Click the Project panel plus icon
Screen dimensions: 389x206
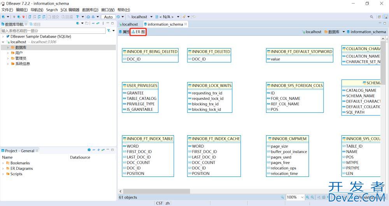[x=98, y=150]
